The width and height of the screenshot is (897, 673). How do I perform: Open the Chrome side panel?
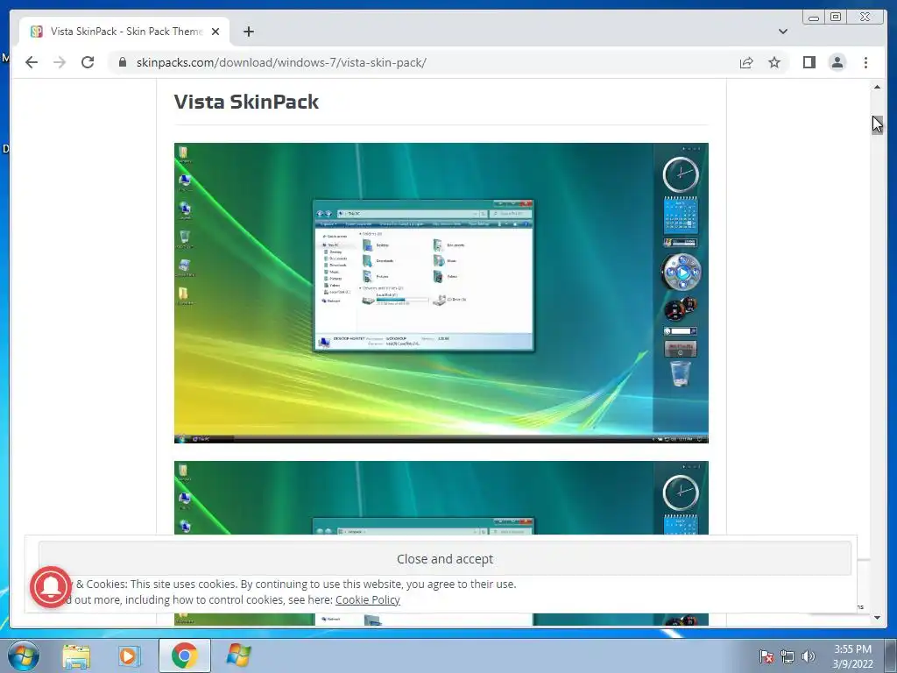[x=809, y=62]
